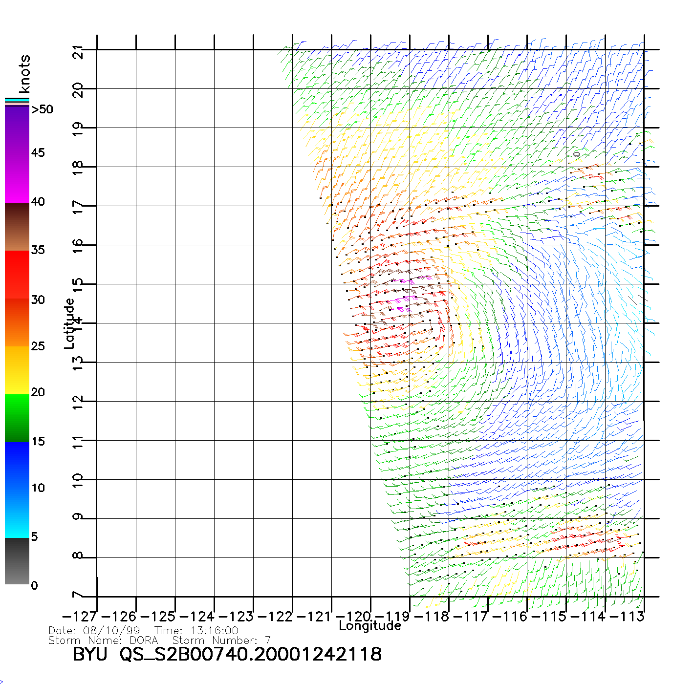This screenshot has height=684, width=694.
Task: Choose the blue 10–15 knots legend band
Action: click(x=17, y=465)
